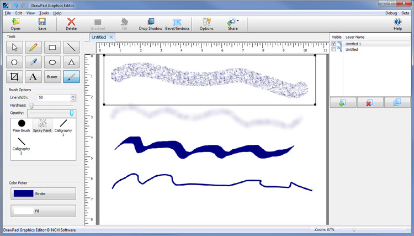Open the Debug menu
Image resolution: width=414 pixels, height=236 pixels.
(391, 13)
